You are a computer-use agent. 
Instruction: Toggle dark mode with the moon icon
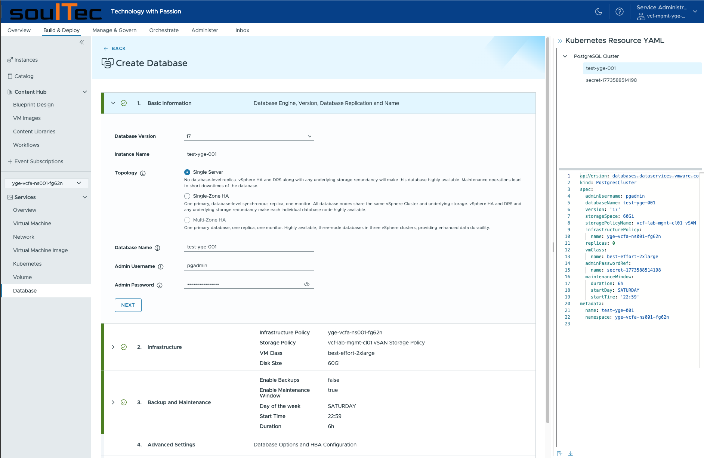[x=598, y=12]
